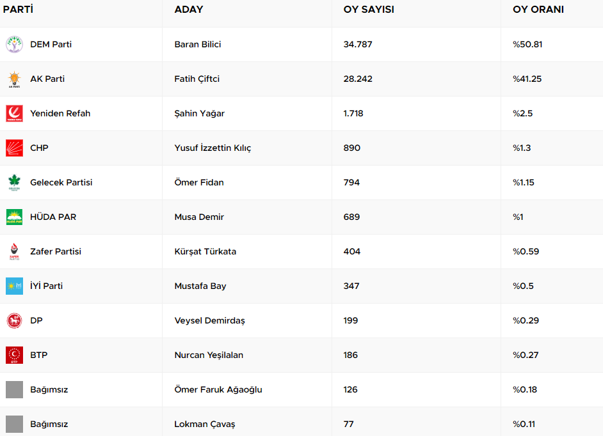The image size is (603, 436).
Task: Sort by OY SAYISI column header
Action: [x=369, y=10]
